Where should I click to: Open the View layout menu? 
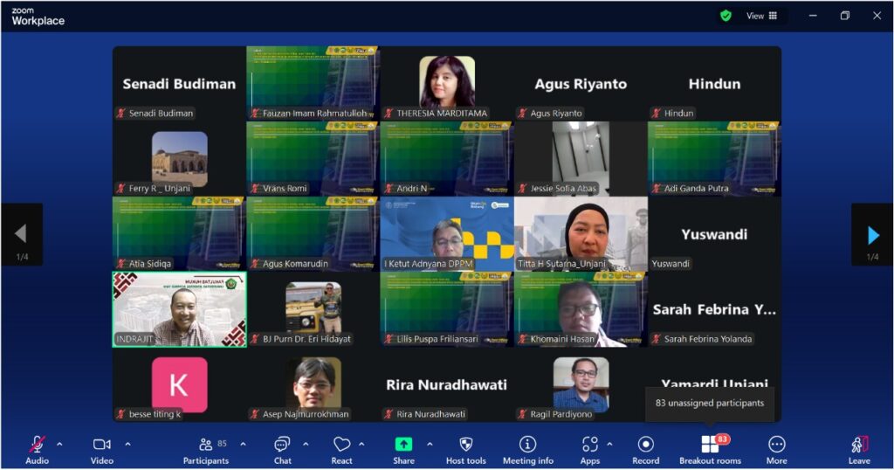tap(761, 16)
